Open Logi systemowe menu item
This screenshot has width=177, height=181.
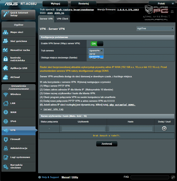click(18, 157)
